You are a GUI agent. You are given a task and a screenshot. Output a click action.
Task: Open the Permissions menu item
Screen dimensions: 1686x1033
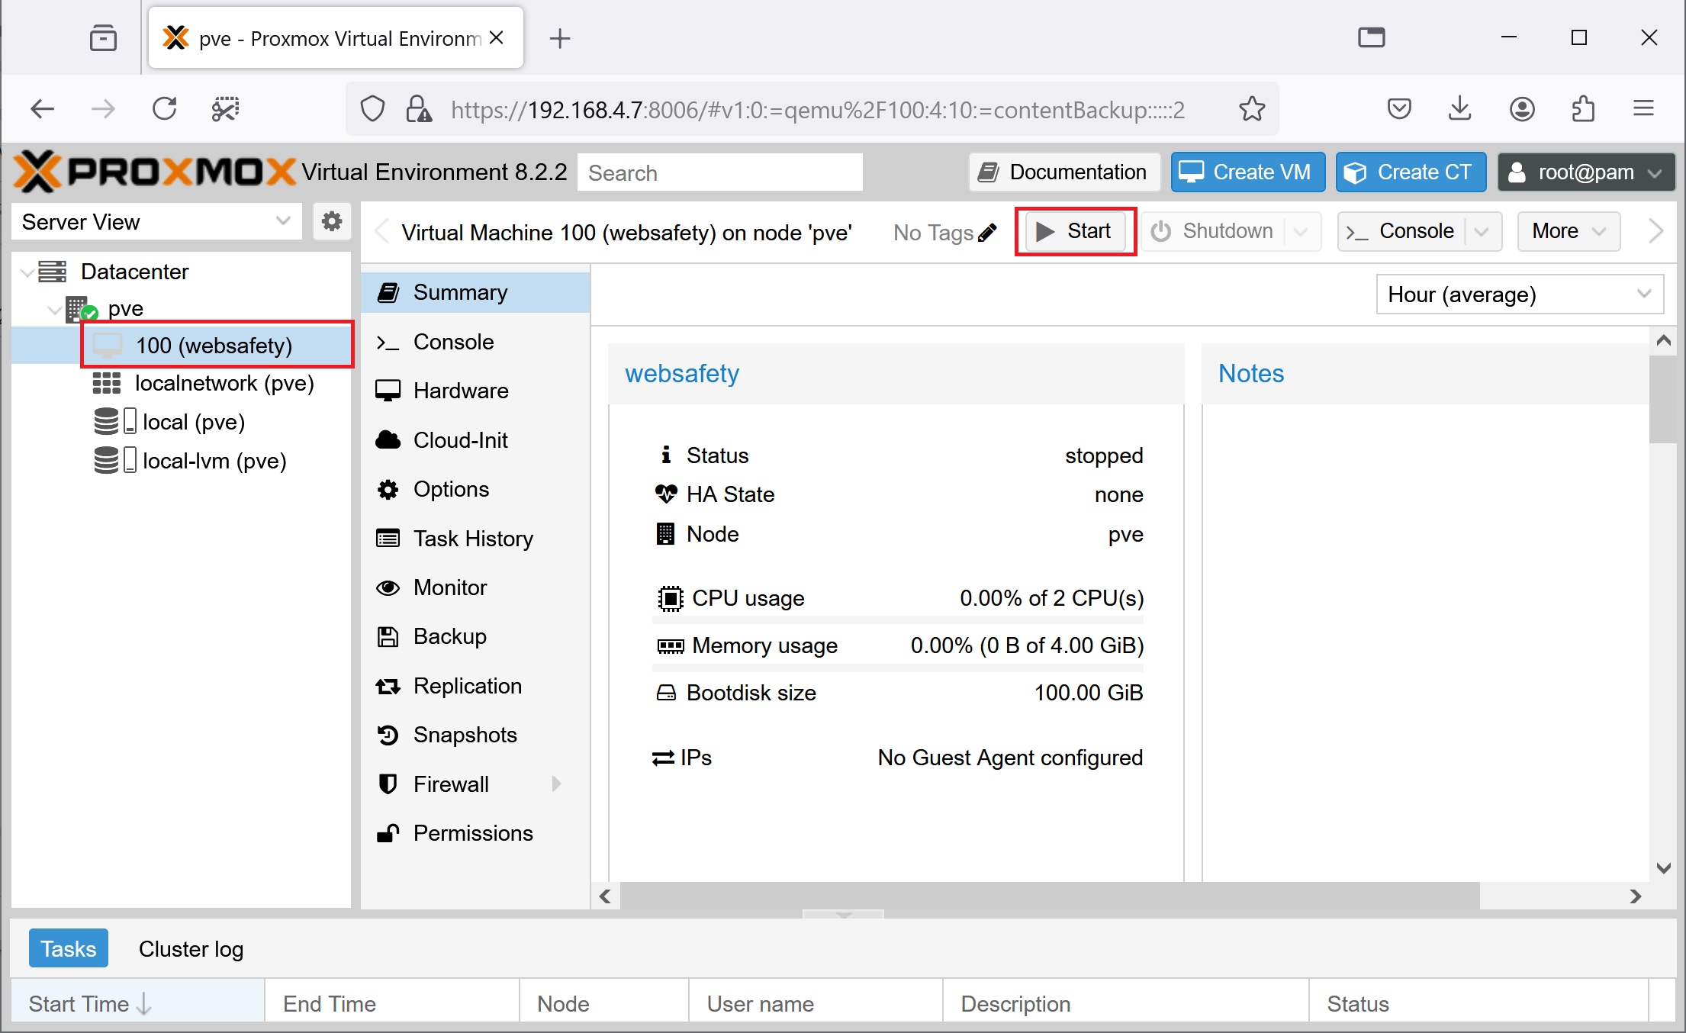(x=475, y=833)
